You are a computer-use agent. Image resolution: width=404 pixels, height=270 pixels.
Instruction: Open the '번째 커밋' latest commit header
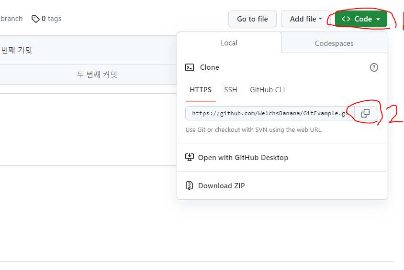tap(16, 50)
